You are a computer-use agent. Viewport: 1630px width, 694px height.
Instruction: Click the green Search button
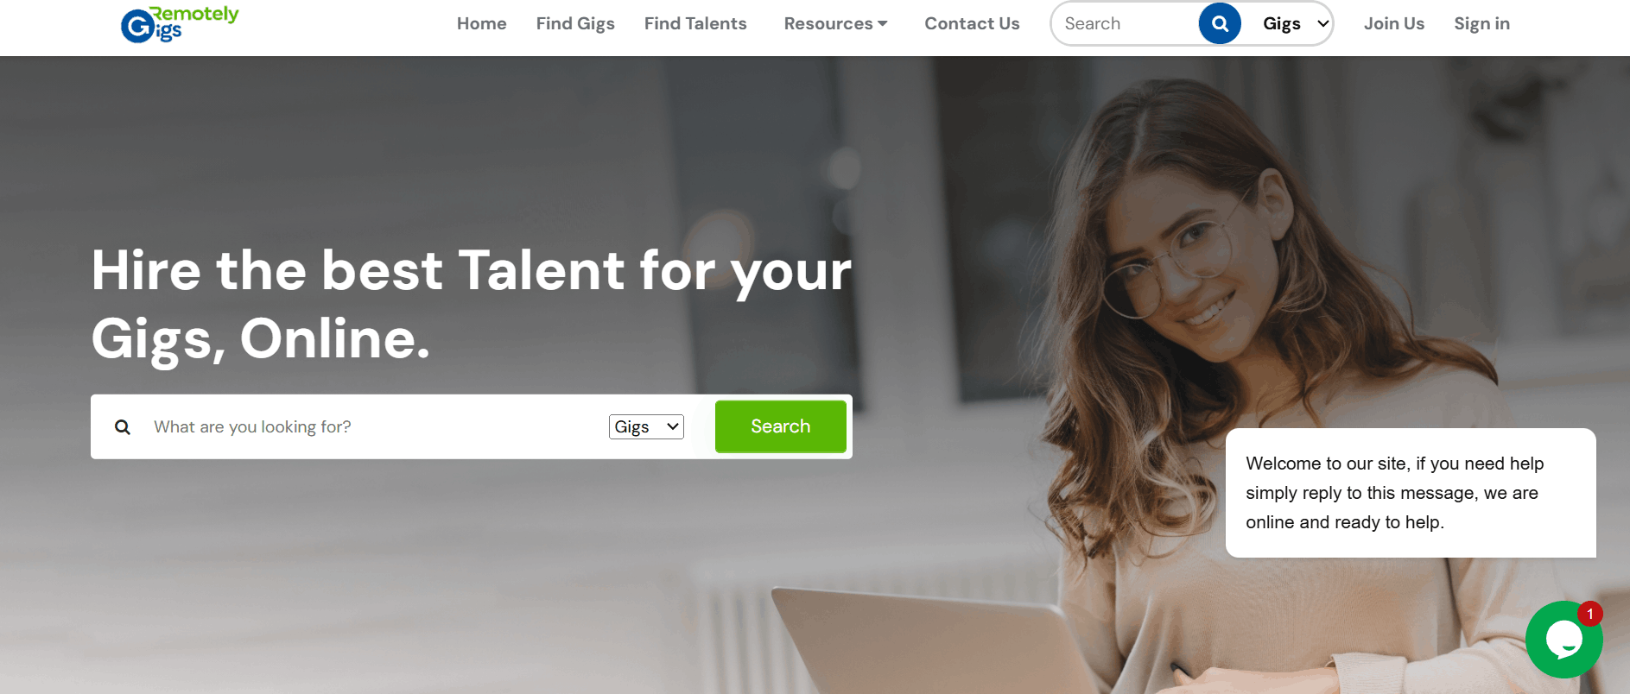(x=781, y=426)
